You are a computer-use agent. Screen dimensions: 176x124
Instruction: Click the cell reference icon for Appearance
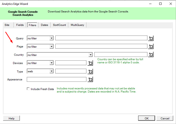coord(90,79)
